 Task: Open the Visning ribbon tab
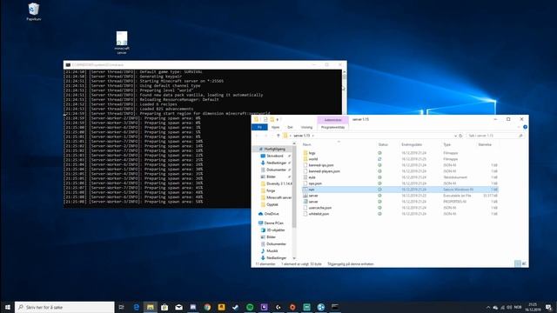(306, 127)
